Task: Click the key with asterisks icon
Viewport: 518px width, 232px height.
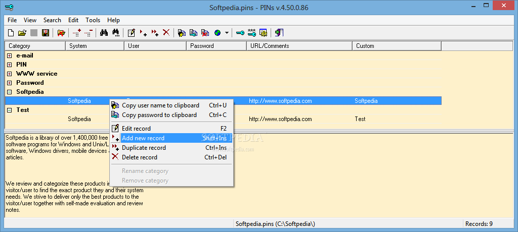Action: pos(252,33)
